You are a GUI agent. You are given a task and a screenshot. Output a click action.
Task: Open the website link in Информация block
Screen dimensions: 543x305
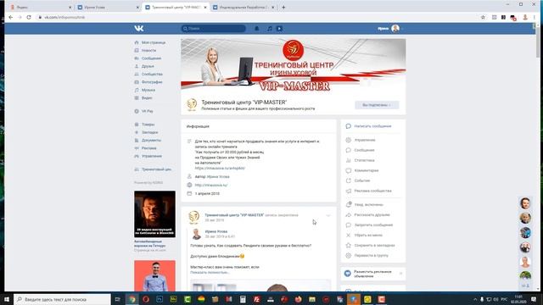coord(211,185)
